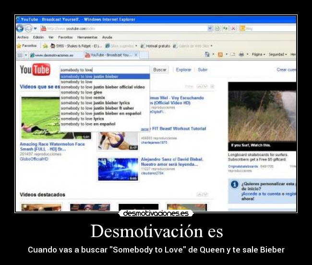Close the YouTube - Broadcast Yourself tab
The width and height of the screenshot is (312, 265).
[136, 55]
